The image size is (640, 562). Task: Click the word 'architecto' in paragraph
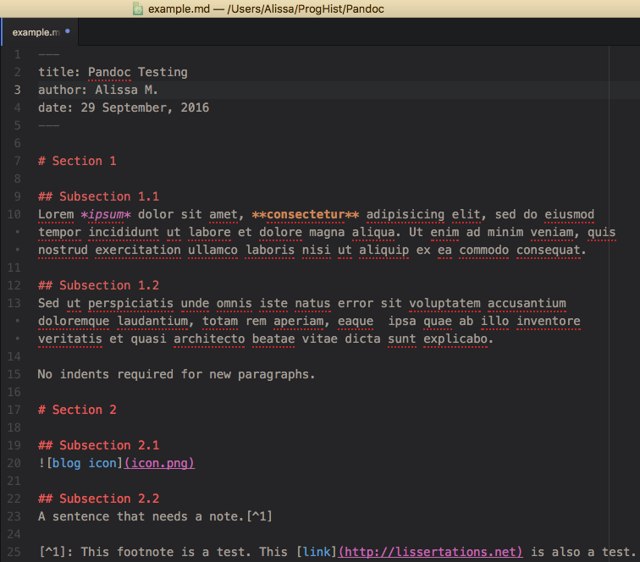point(209,339)
